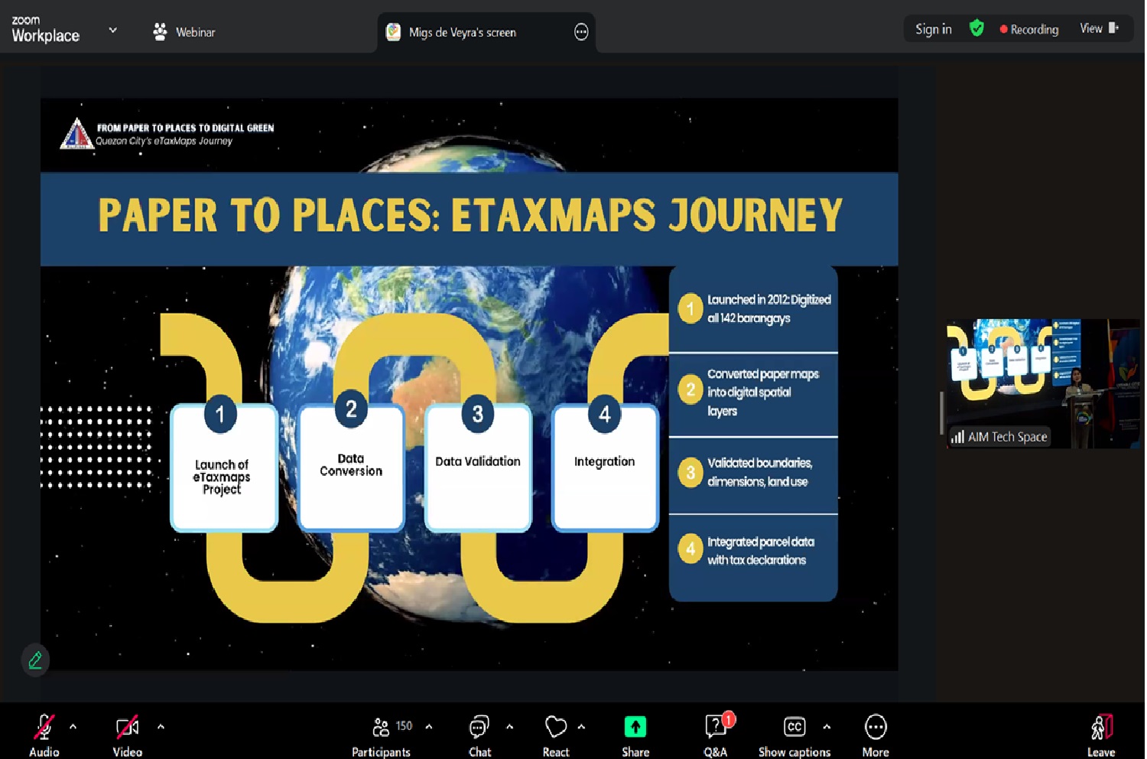Turn on the camera with Video button

[x=127, y=728]
